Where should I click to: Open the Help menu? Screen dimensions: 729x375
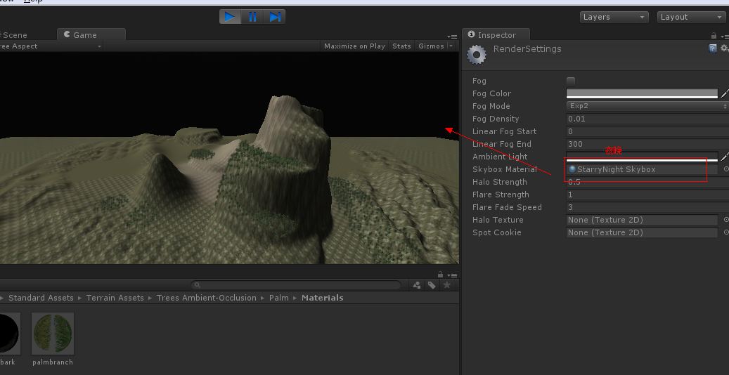(33, 1)
